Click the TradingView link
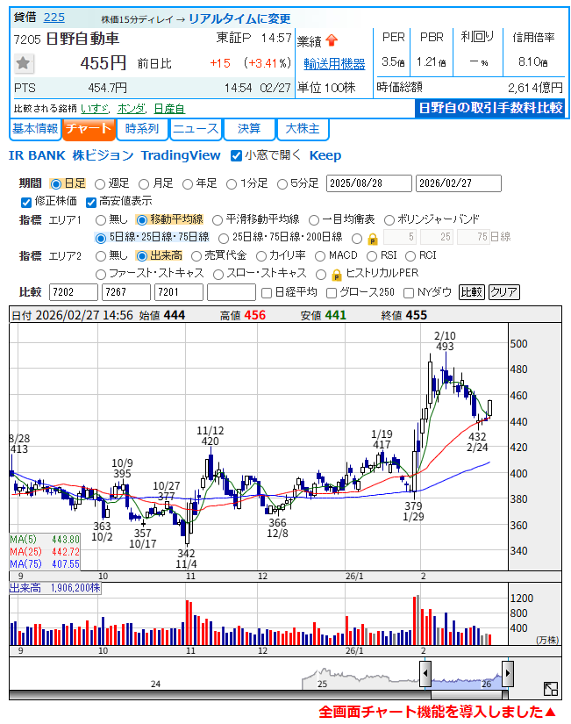Screen dimensions: 571x724 [181, 155]
